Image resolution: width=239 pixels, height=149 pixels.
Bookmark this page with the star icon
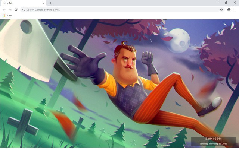click(x=221, y=10)
